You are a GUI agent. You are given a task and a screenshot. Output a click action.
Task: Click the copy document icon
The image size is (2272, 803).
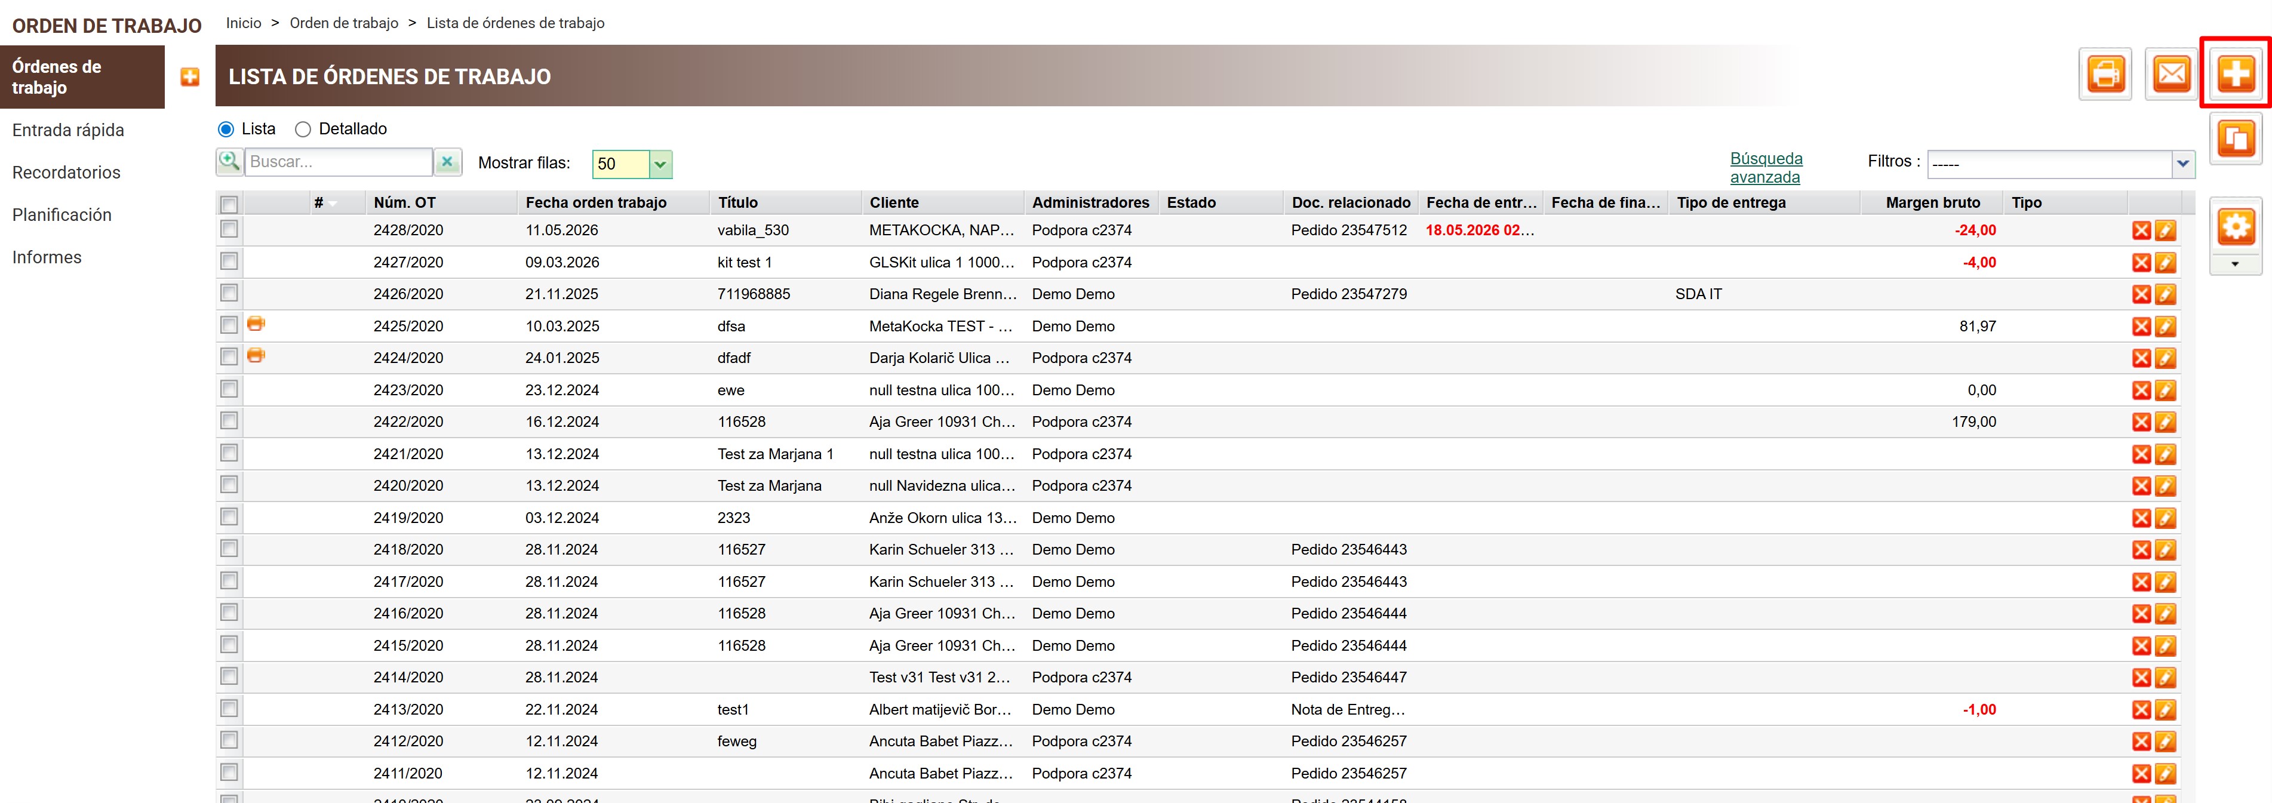(2236, 139)
